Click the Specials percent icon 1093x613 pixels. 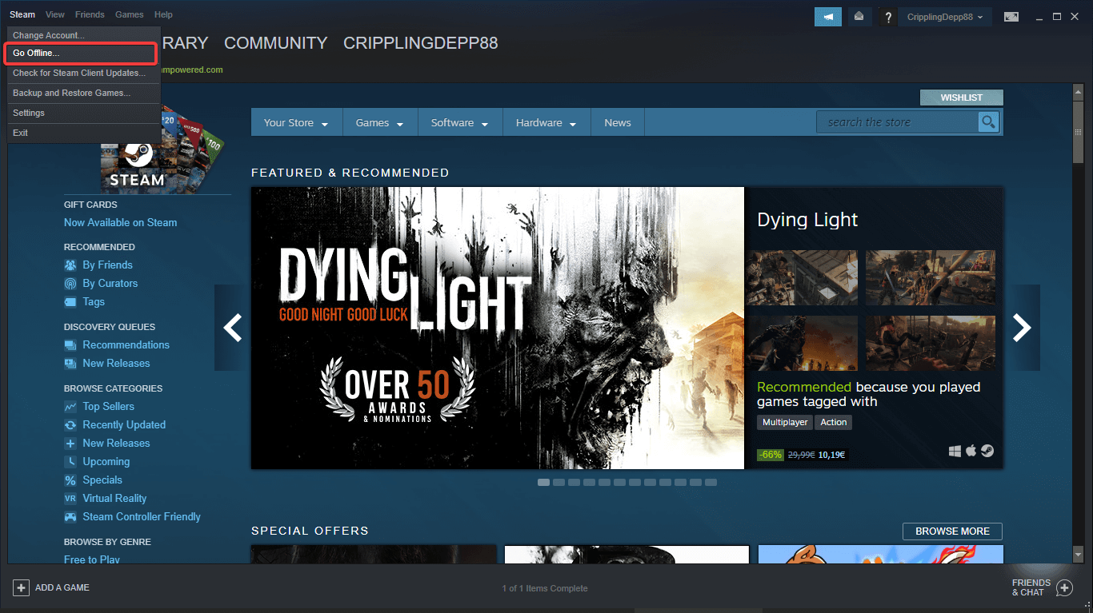[x=70, y=480]
